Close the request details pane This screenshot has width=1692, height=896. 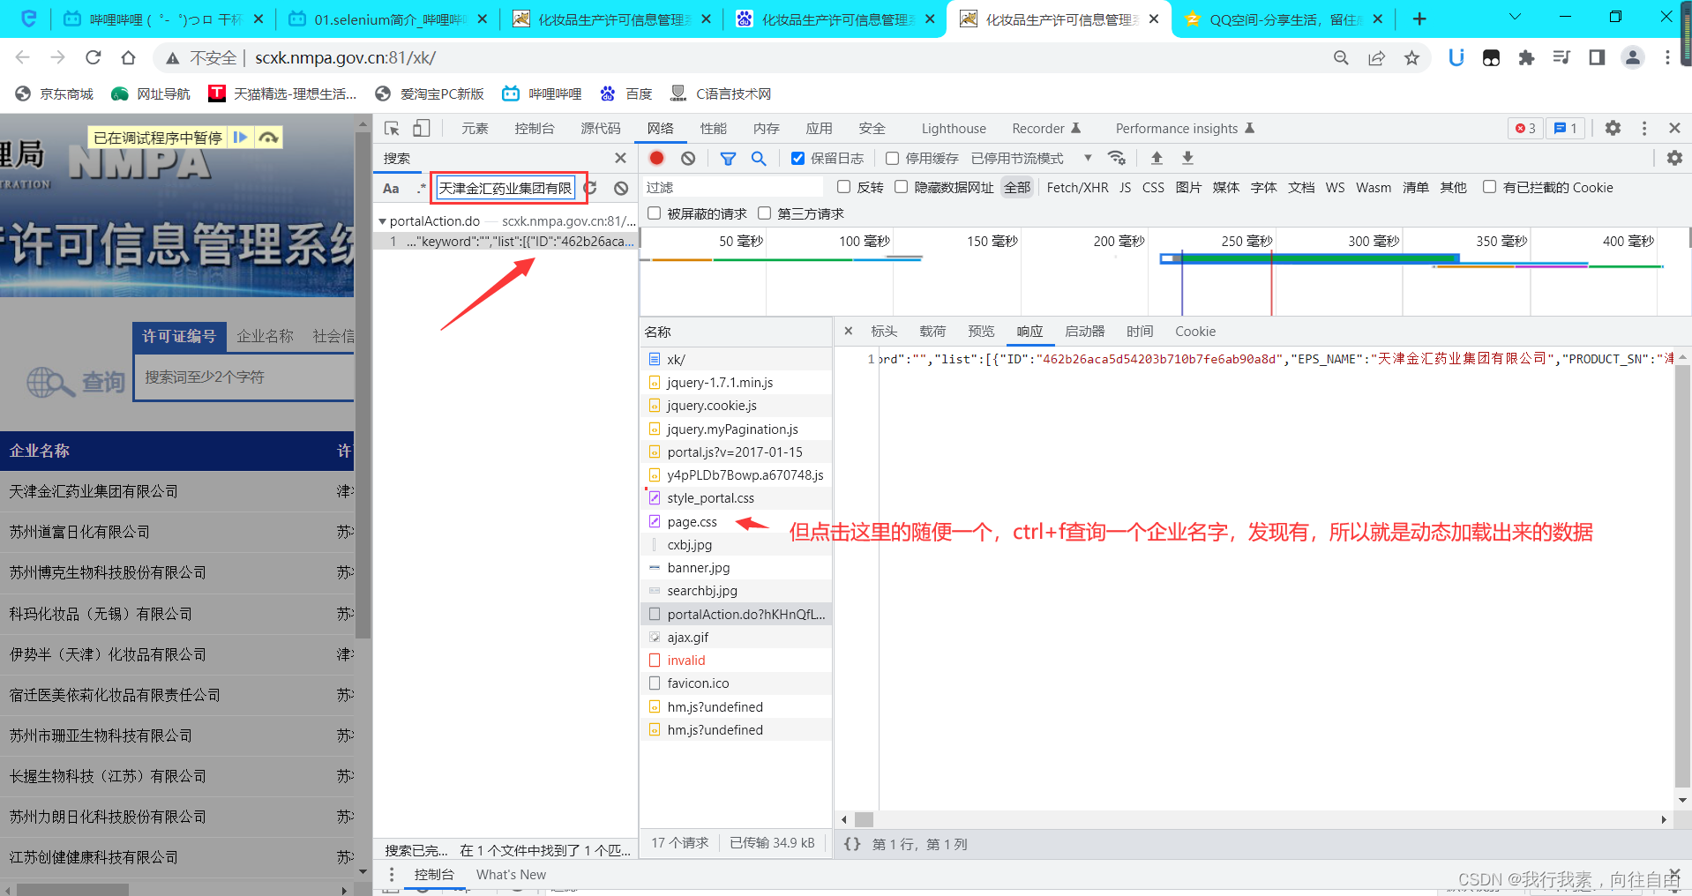coord(848,332)
